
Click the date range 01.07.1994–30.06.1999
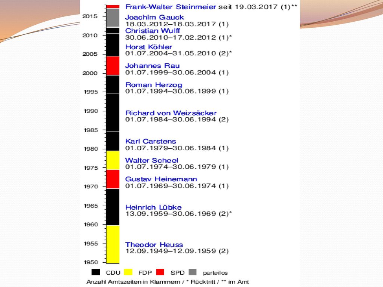[171, 91]
